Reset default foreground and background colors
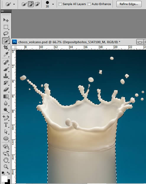The height and width of the screenshot is (184, 146). (3, 173)
